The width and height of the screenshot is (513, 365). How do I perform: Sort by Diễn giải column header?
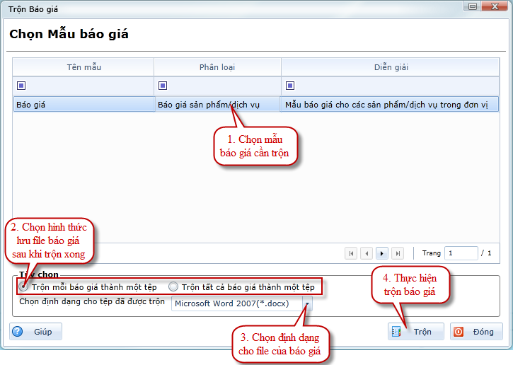point(391,67)
